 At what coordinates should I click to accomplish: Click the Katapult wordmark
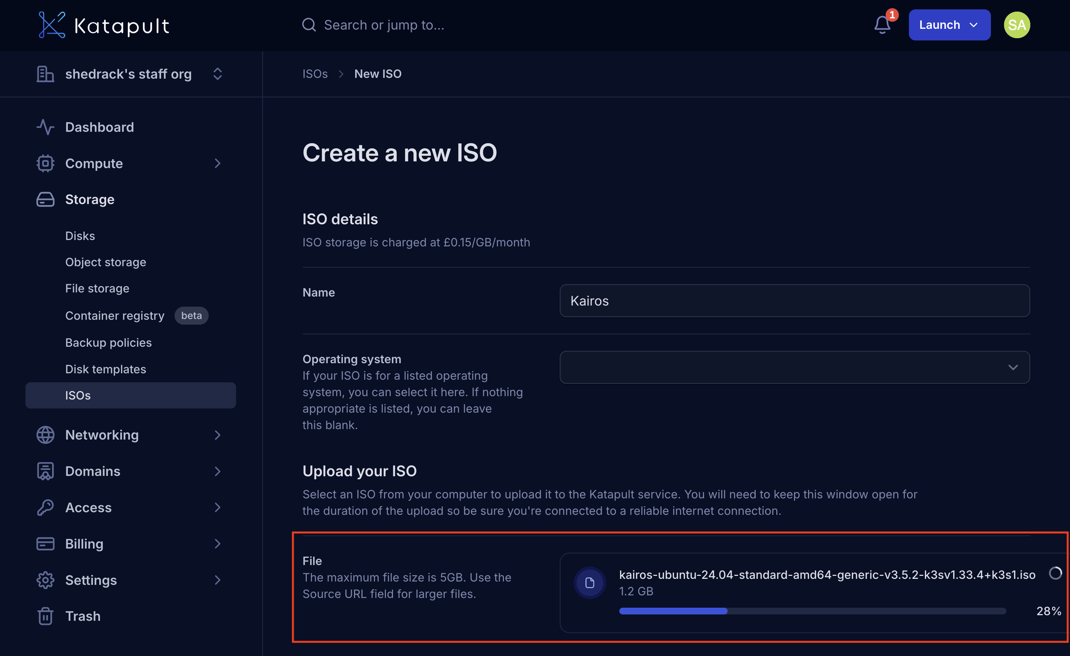coord(122,26)
